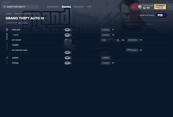Click the GAMES breadcrumb link
This screenshot has width=173, height=117.
[8, 14]
